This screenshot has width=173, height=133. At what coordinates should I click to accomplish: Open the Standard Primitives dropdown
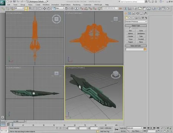tap(136, 22)
